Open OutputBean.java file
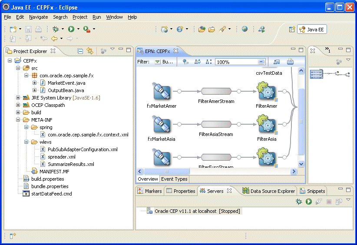Screen dimensions: 357x245 pyautogui.click(x=66, y=90)
